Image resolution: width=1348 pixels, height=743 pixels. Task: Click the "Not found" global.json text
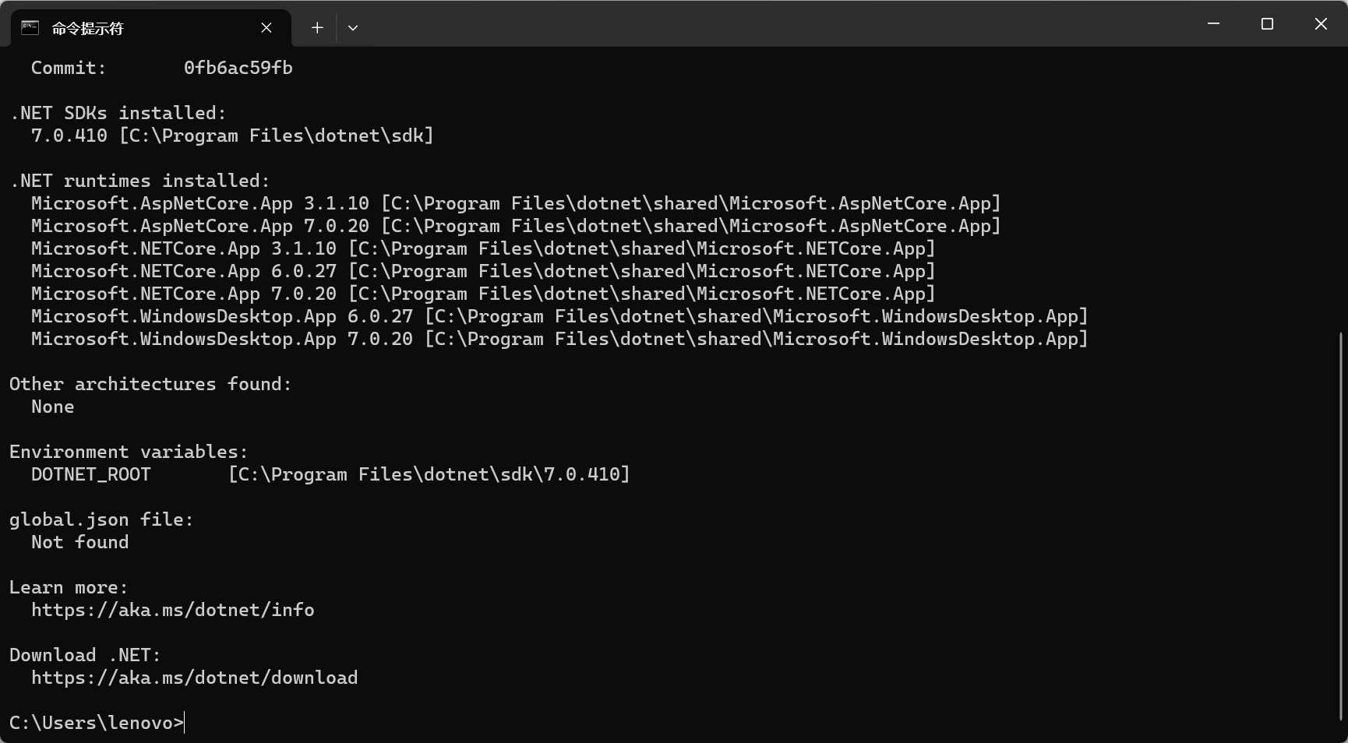click(x=80, y=542)
